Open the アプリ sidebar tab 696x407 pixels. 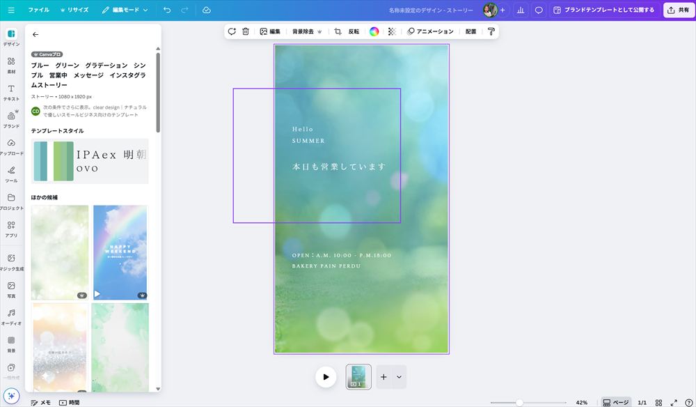(x=11, y=229)
